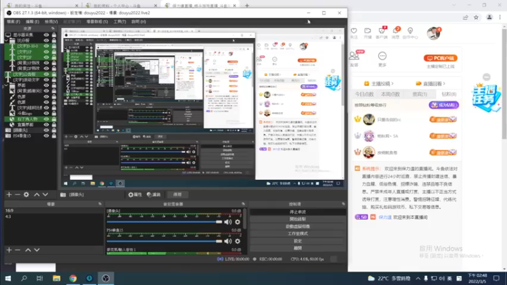Move selected source up in sources list
The width and height of the screenshot is (507, 285).
coord(37,194)
